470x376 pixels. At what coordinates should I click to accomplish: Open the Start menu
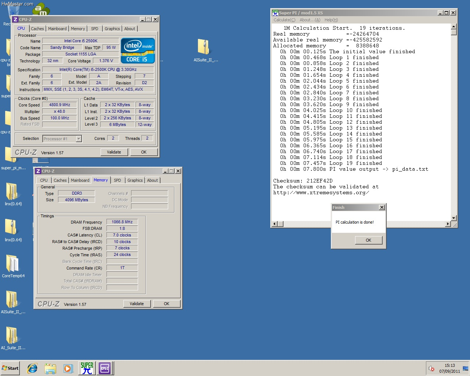tap(10, 368)
